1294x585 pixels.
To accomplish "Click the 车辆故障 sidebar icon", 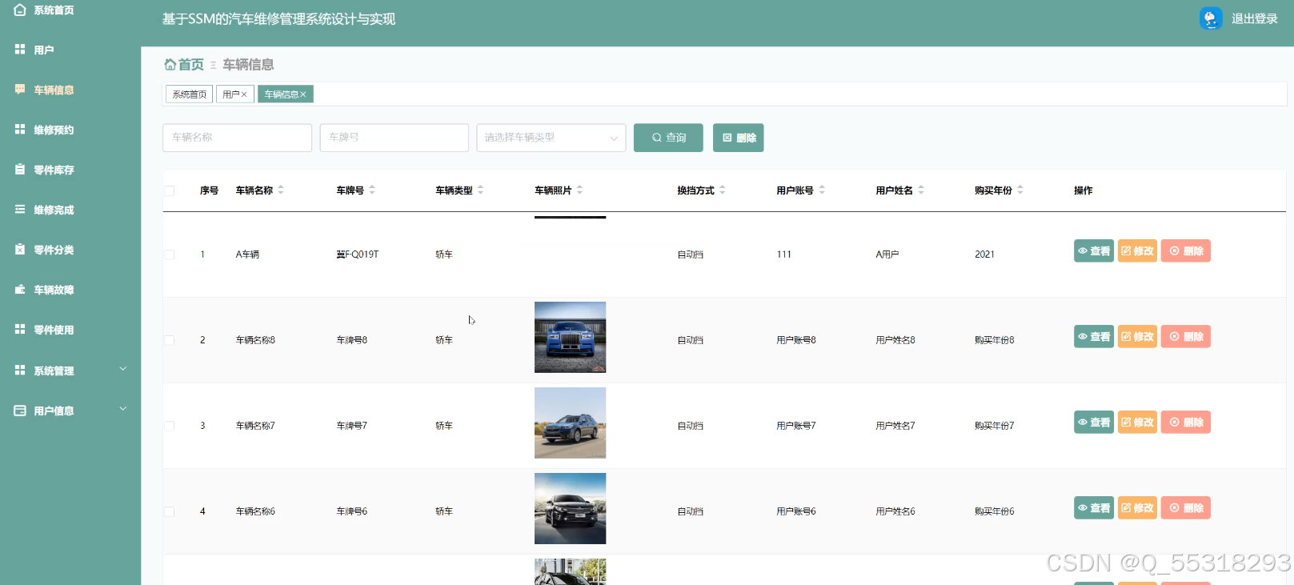I will (20, 290).
